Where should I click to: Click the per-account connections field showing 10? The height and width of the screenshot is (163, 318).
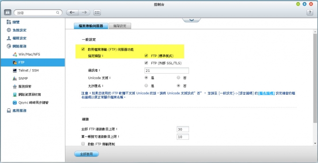pyautogui.click(x=183, y=137)
